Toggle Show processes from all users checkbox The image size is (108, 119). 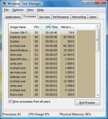click(10, 101)
